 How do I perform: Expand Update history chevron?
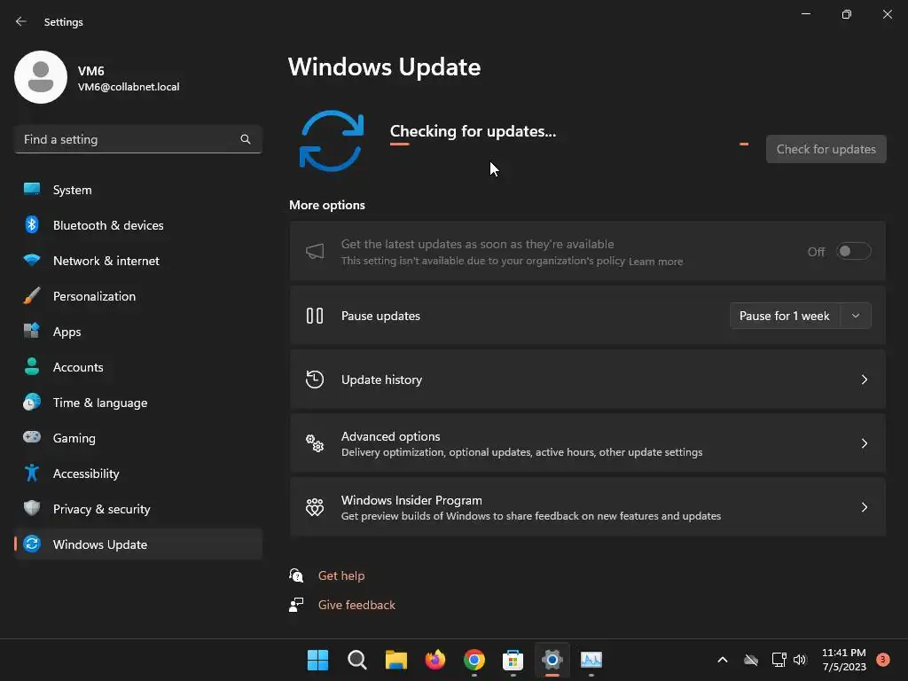pos(864,380)
